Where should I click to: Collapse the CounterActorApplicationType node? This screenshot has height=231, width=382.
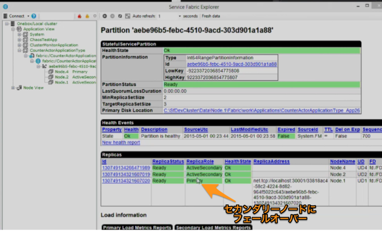coord(19,51)
